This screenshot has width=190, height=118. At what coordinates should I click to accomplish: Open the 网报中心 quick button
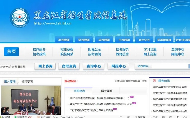click(x=118, y=66)
